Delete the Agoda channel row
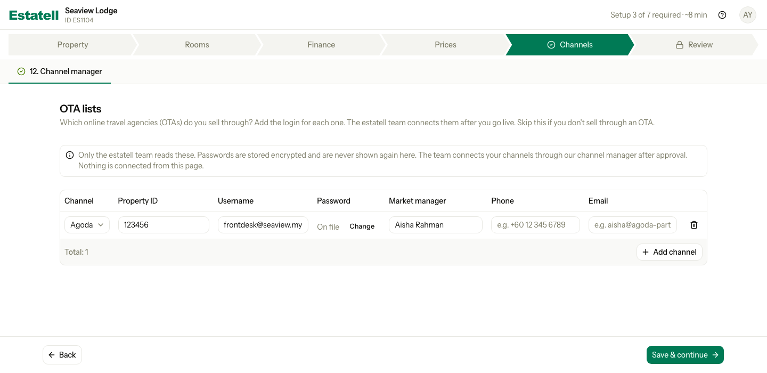Viewport: 767px width, 373px height. tap(694, 225)
